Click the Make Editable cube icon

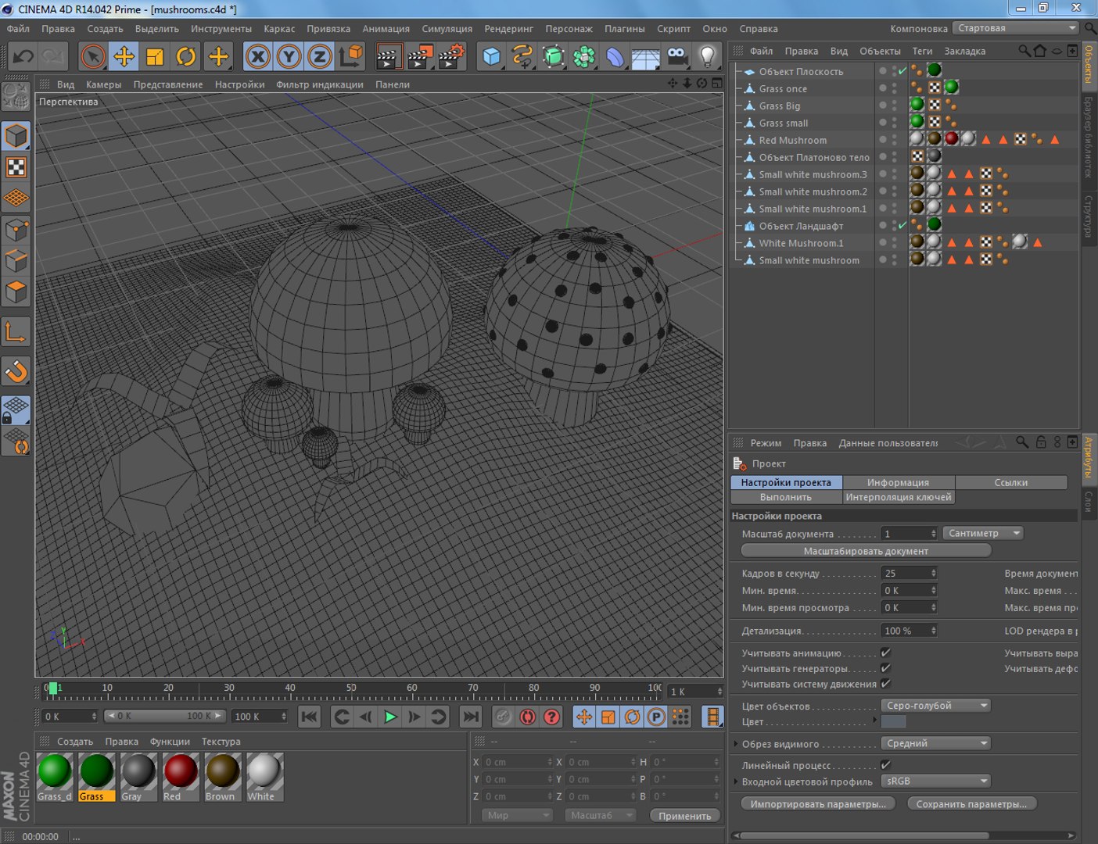pyautogui.click(x=16, y=95)
